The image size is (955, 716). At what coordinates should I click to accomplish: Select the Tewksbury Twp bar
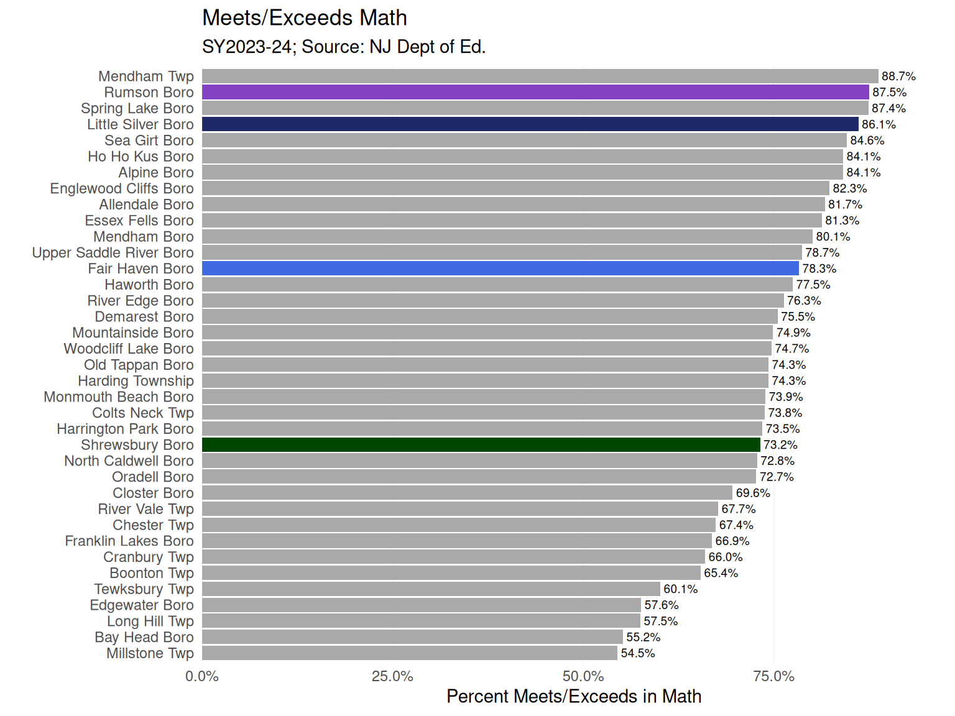431,589
